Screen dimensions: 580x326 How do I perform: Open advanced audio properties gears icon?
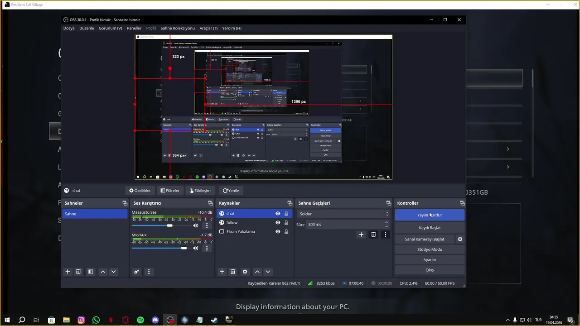[x=136, y=272]
